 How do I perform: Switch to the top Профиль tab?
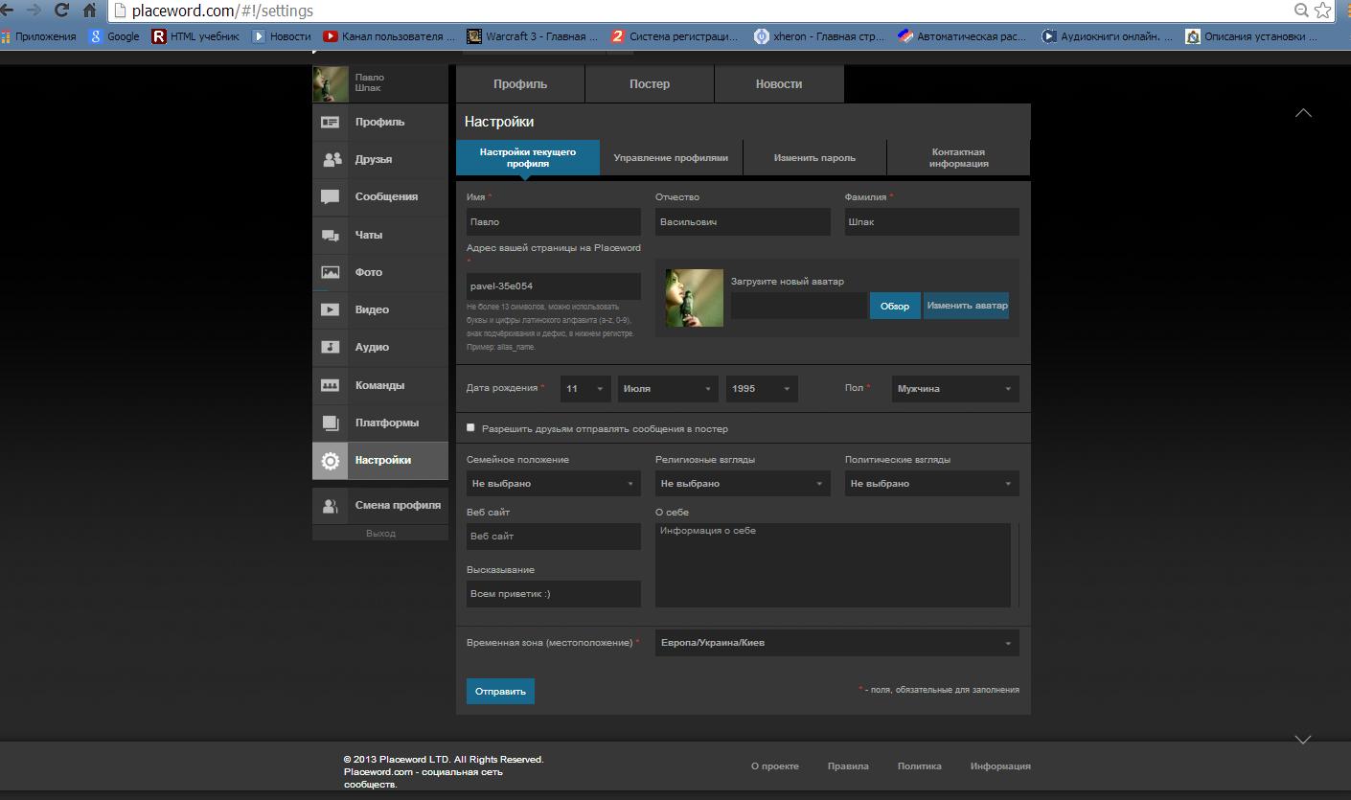[x=520, y=84]
